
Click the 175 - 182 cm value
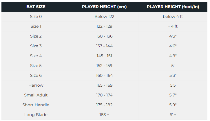pos(104,105)
